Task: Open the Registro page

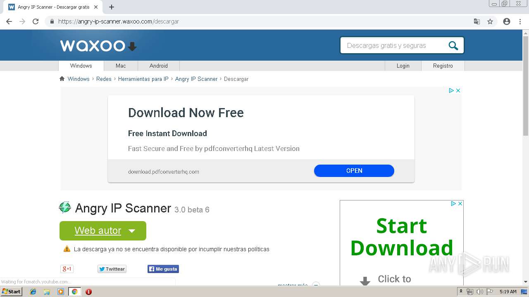Action: [443, 66]
